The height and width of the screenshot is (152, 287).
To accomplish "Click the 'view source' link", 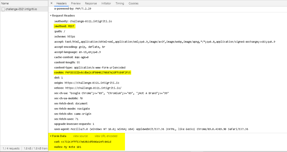I will pos(80,136).
